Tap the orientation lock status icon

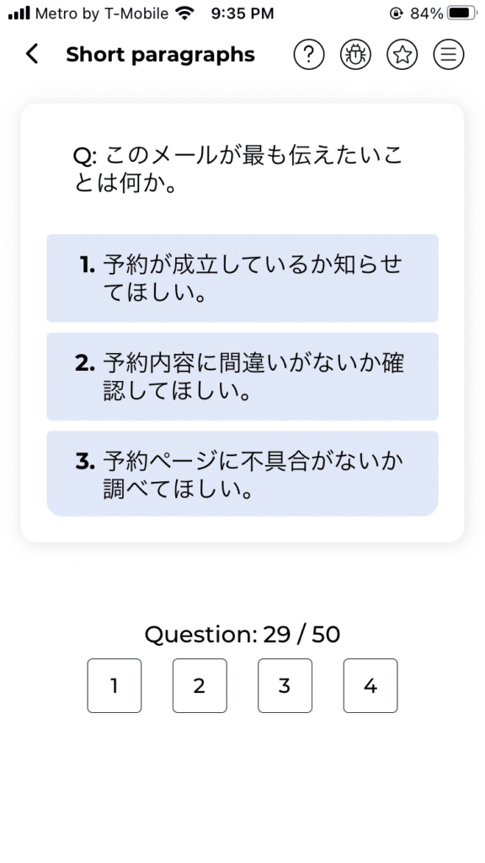click(x=395, y=13)
